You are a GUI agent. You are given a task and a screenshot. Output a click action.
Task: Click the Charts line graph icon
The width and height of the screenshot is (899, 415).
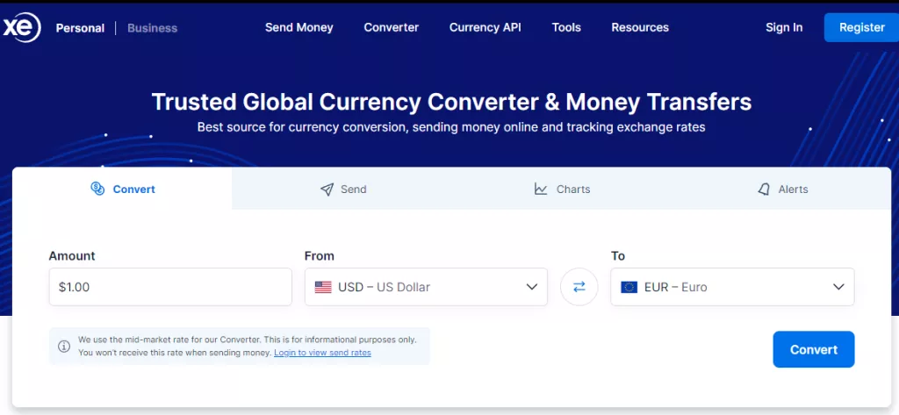541,190
